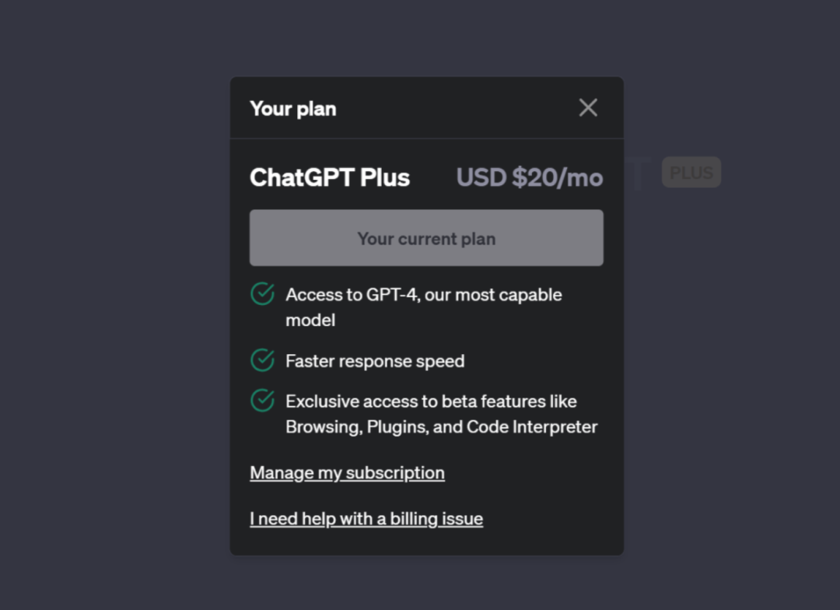This screenshot has height=610, width=840.
Task: Click the Access to GPT-4 feature text
Action: tap(423, 295)
